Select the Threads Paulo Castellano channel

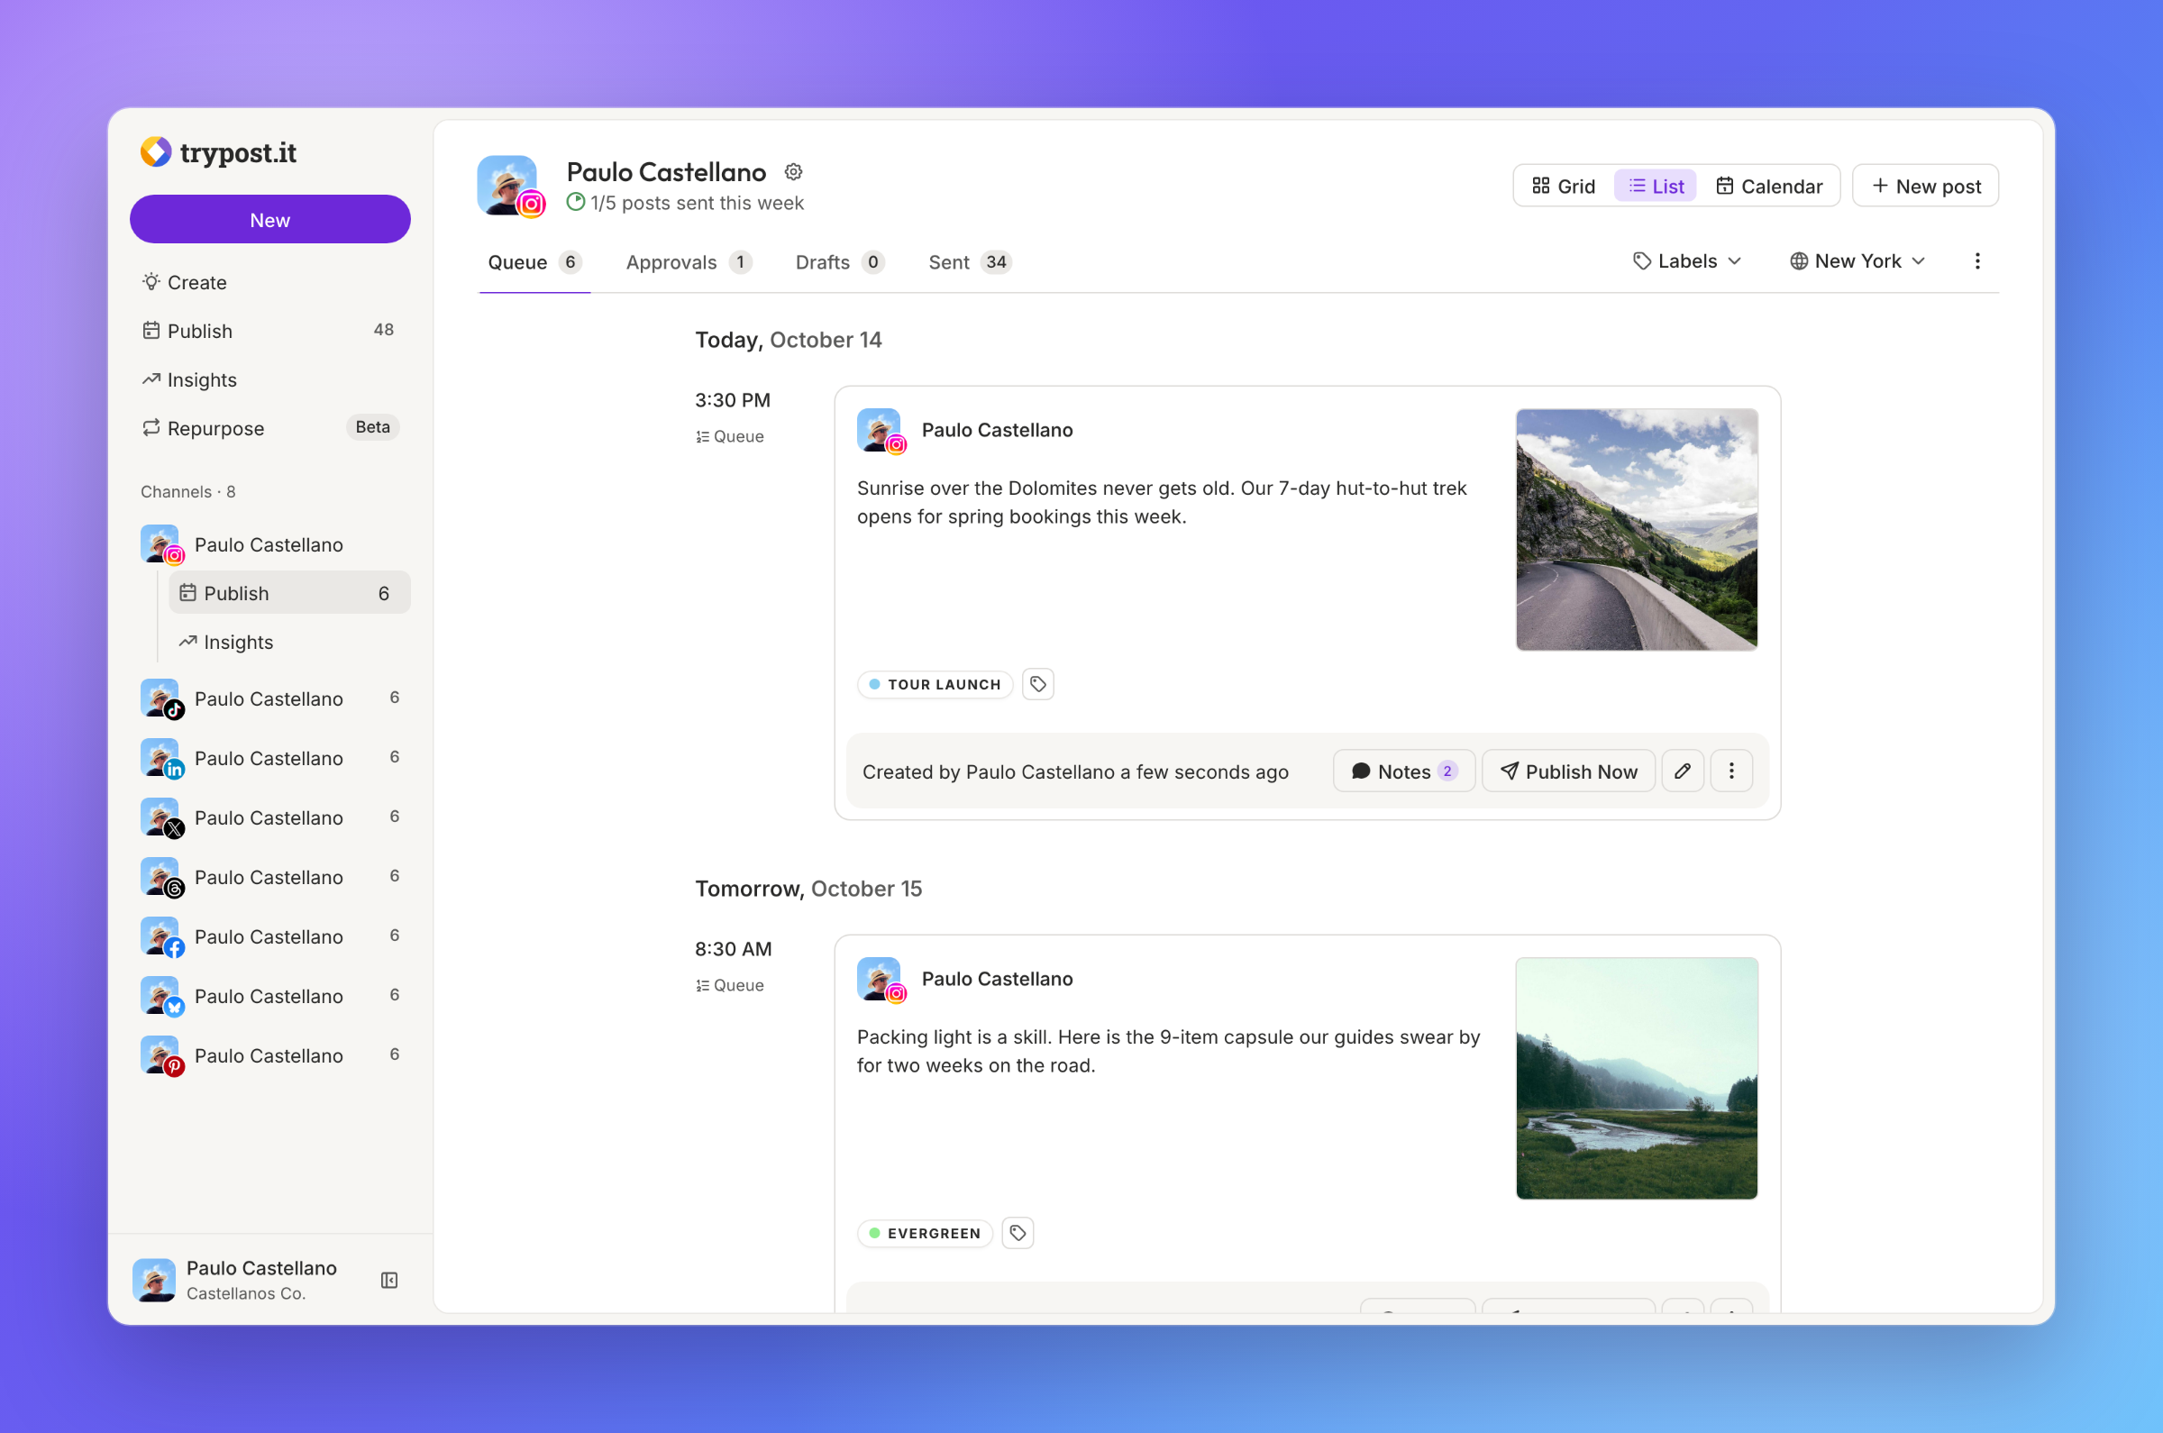(270, 877)
